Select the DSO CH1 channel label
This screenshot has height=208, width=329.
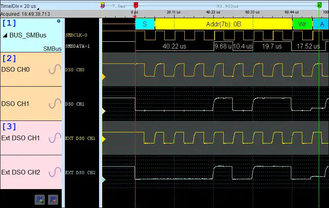(15, 104)
